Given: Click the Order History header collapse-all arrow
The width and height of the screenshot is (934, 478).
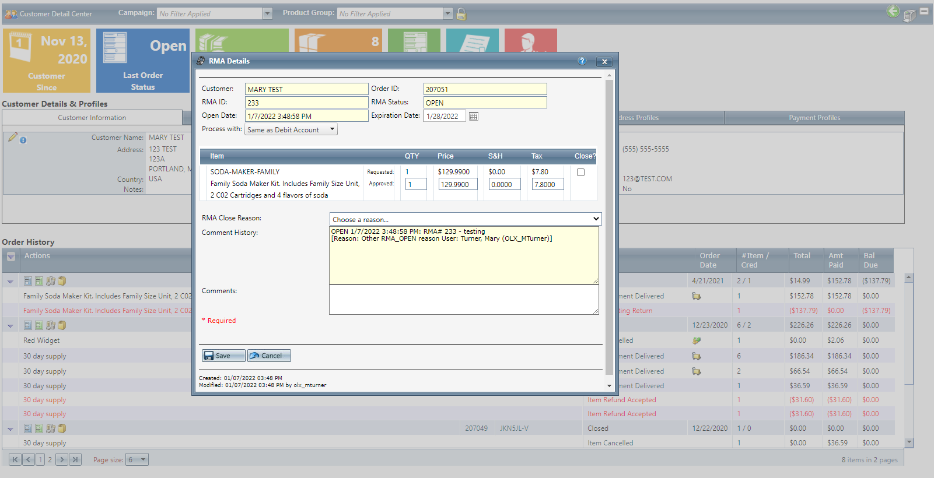Looking at the screenshot, I should pos(11,256).
